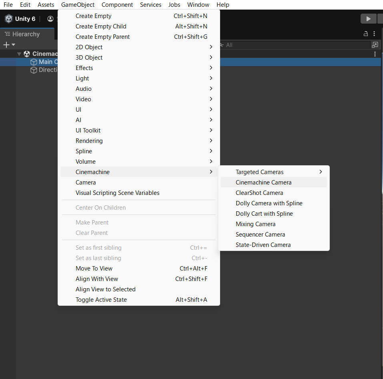
Task: Create a Dolly Camera with Spline
Action: click(x=274, y=203)
